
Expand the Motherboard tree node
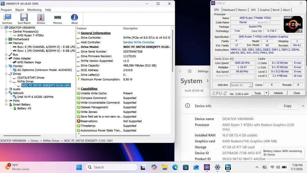[x=6, y=39]
